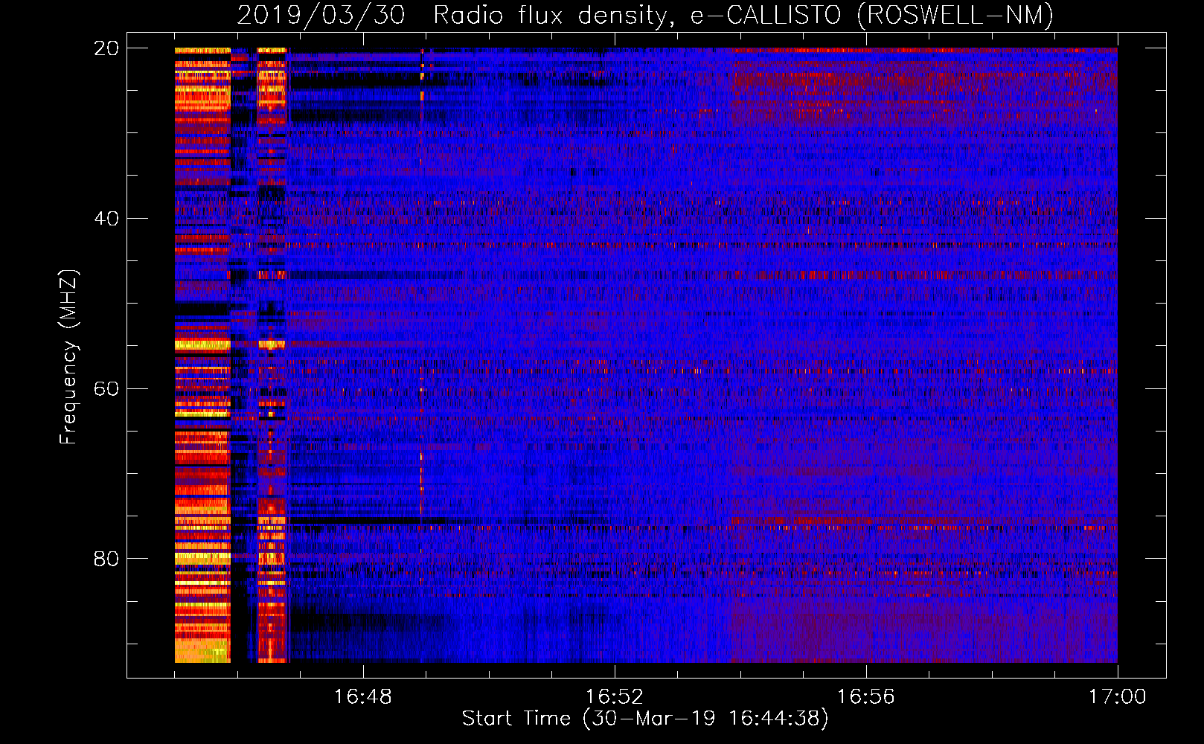The height and width of the screenshot is (744, 1204).
Task: Click the '16:52' time axis label
Action: coord(615,697)
